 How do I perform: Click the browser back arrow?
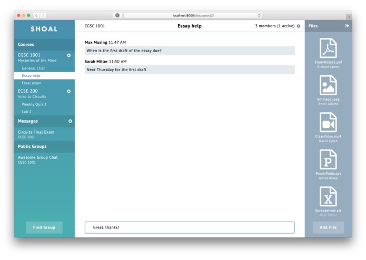point(36,15)
